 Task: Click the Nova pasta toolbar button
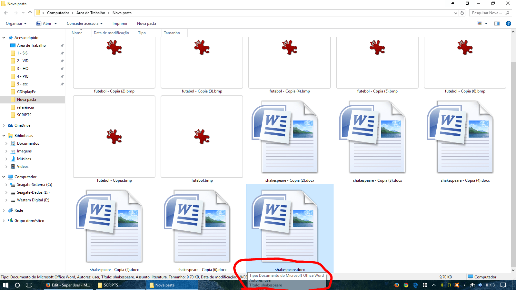coord(146,23)
